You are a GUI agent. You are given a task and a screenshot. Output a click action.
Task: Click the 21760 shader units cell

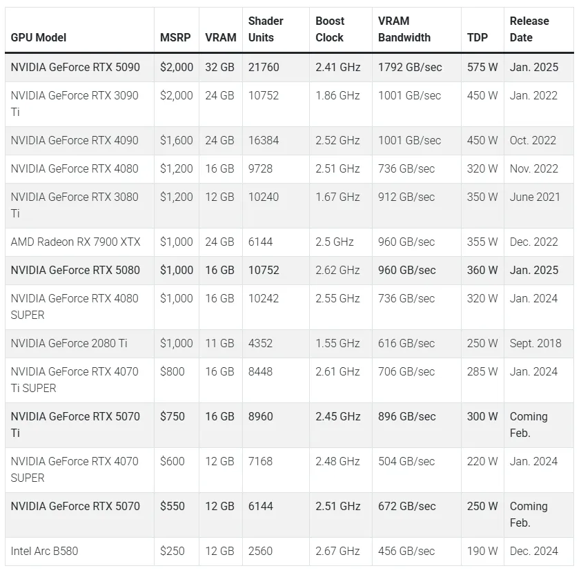coord(264,68)
